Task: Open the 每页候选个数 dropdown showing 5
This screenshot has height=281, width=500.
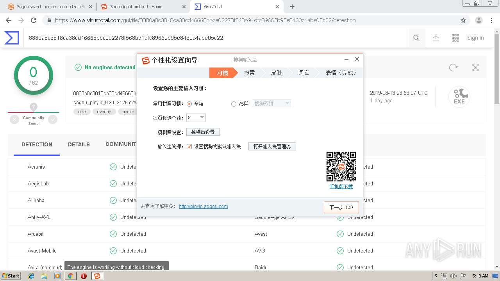Action: click(x=196, y=117)
